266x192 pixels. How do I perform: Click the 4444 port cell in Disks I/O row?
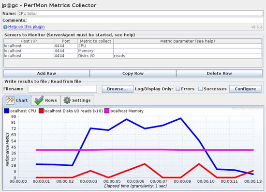pyautogui.click(x=66, y=56)
